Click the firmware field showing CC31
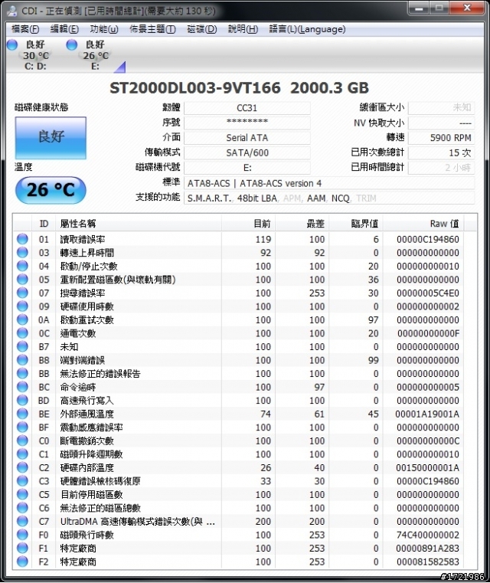490x583 pixels. pos(247,108)
